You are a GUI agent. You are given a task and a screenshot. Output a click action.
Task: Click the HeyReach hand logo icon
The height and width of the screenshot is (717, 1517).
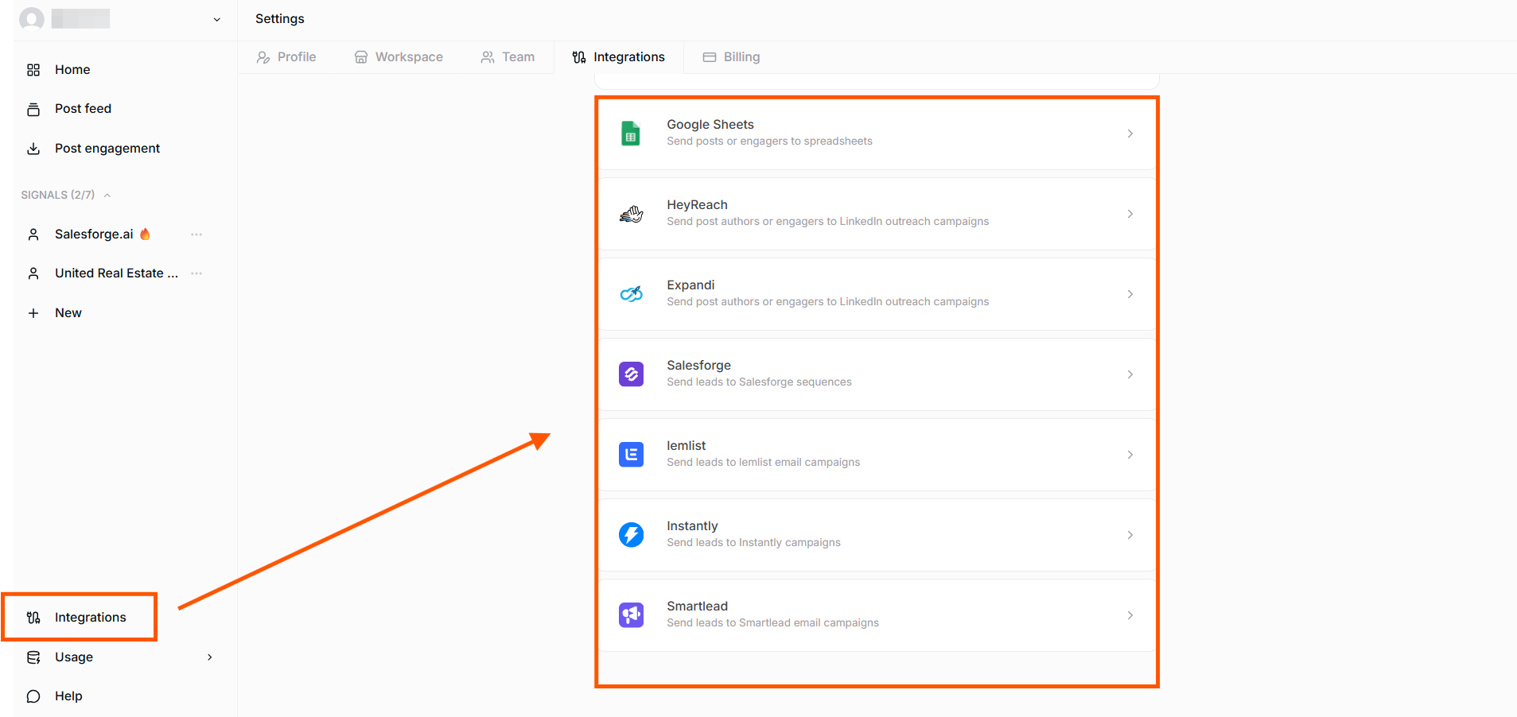[x=631, y=214]
